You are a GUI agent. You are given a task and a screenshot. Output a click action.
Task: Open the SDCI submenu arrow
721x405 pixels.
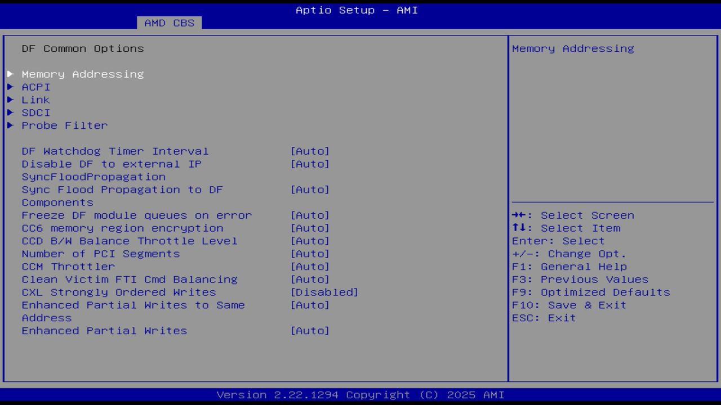(x=37, y=112)
